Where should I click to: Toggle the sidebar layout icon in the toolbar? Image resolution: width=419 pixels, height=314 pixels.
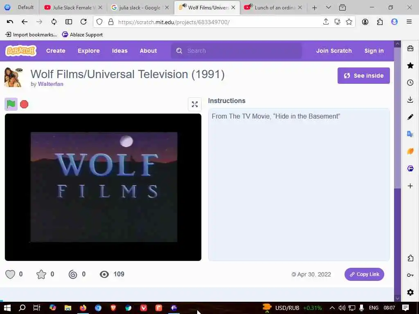(69, 22)
